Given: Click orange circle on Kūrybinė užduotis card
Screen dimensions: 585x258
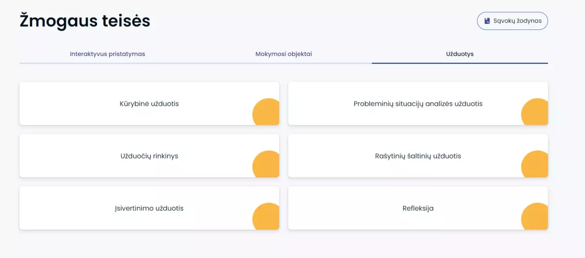Looking at the screenshot, I should pyautogui.click(x=267, y=112).
